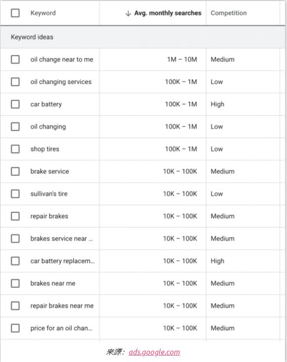The height and width of the screenshot is (362, 287).
Task: Check the repair brakes near me box
Action: point(15,306)
